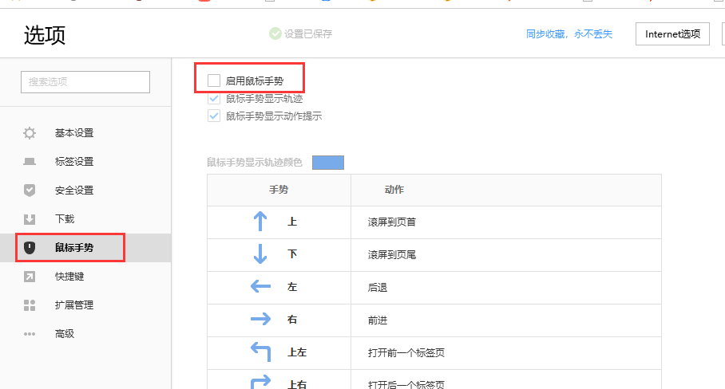Viewport: 725px width, 389px height.
Task: Click the 标签设置 sidebar icon
Action: pos(30,162)
